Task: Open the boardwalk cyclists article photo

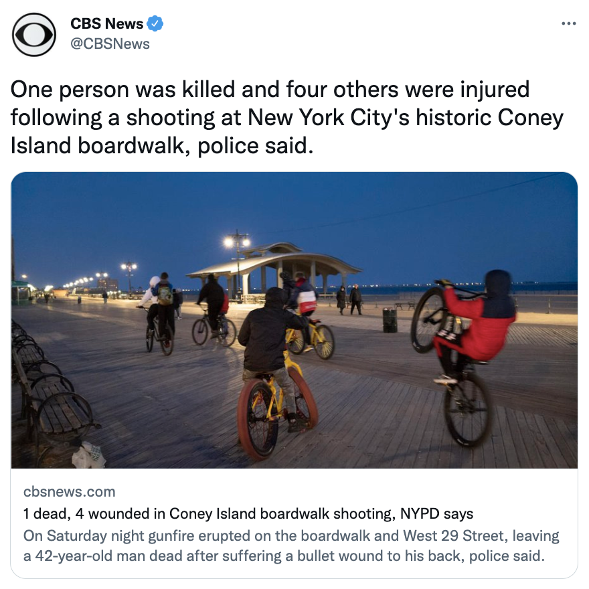Action: (294, 320)
